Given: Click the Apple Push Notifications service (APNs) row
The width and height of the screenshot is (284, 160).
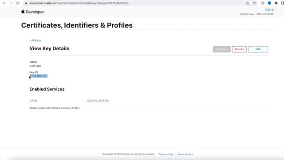Looking at the screenshot, I should pos(149,108).
